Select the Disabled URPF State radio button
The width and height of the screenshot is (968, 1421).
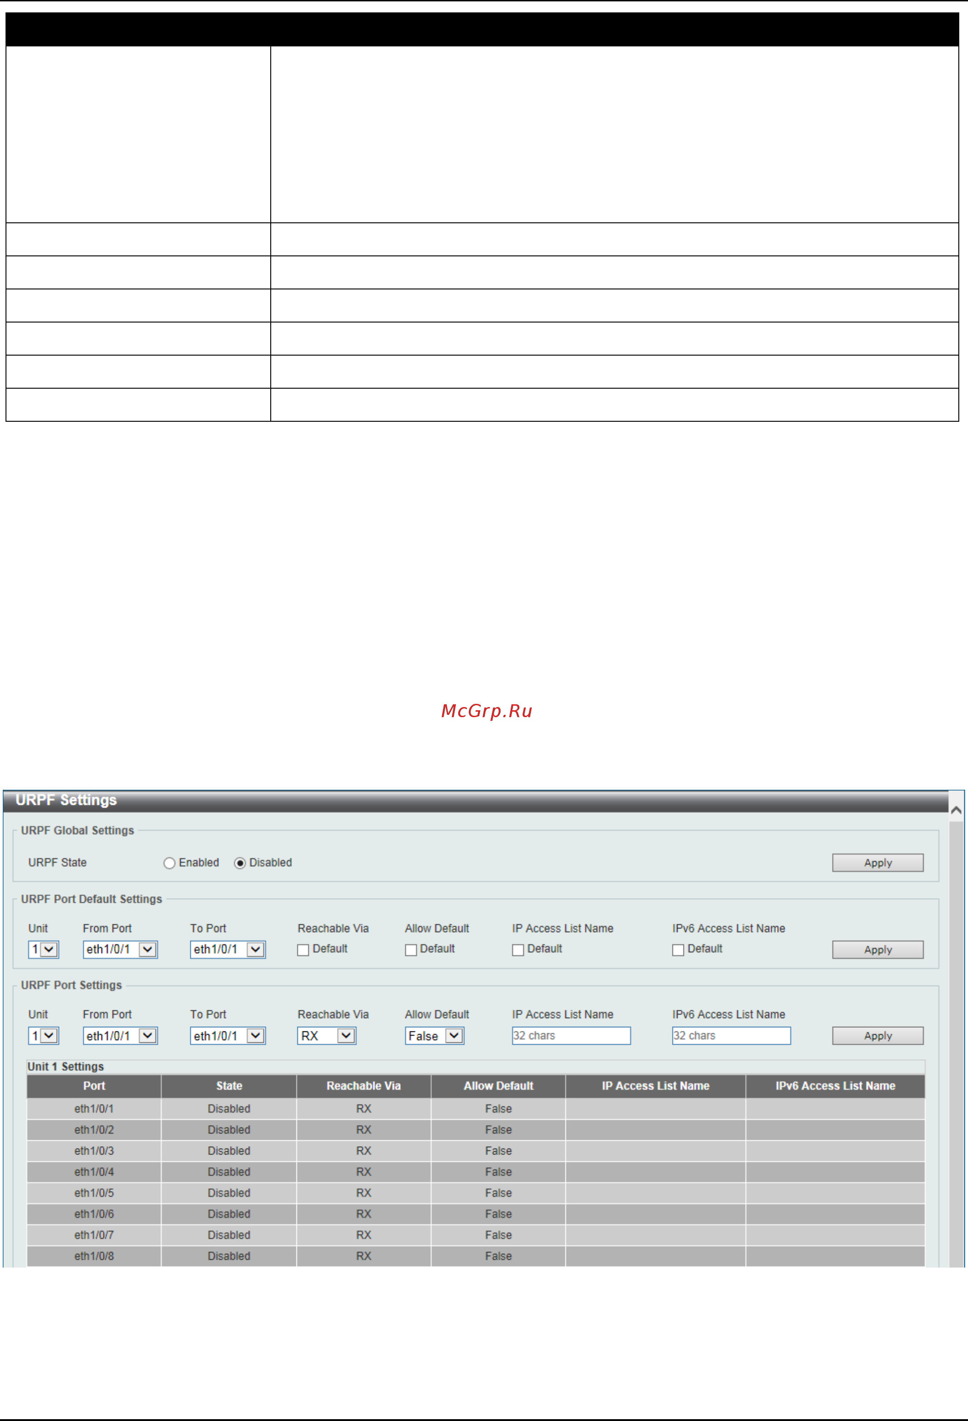pyautogui.click(x=240, y=863)
